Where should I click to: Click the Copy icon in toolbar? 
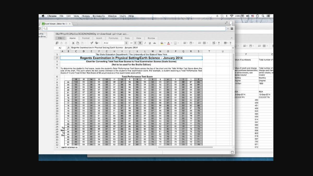[x=77, y=43]
